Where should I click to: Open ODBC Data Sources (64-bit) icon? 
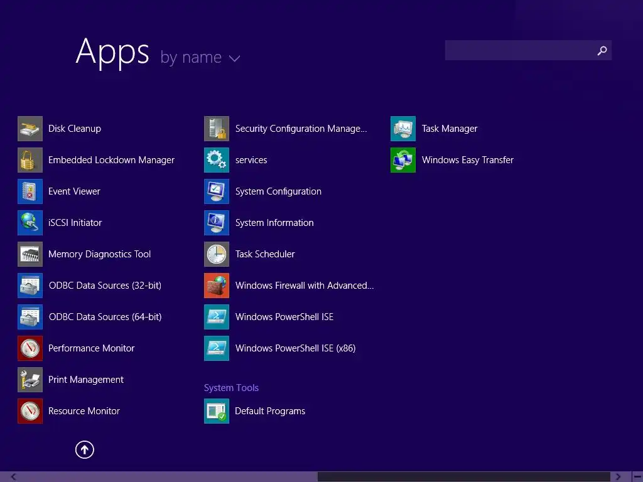(x=30, y=317)
